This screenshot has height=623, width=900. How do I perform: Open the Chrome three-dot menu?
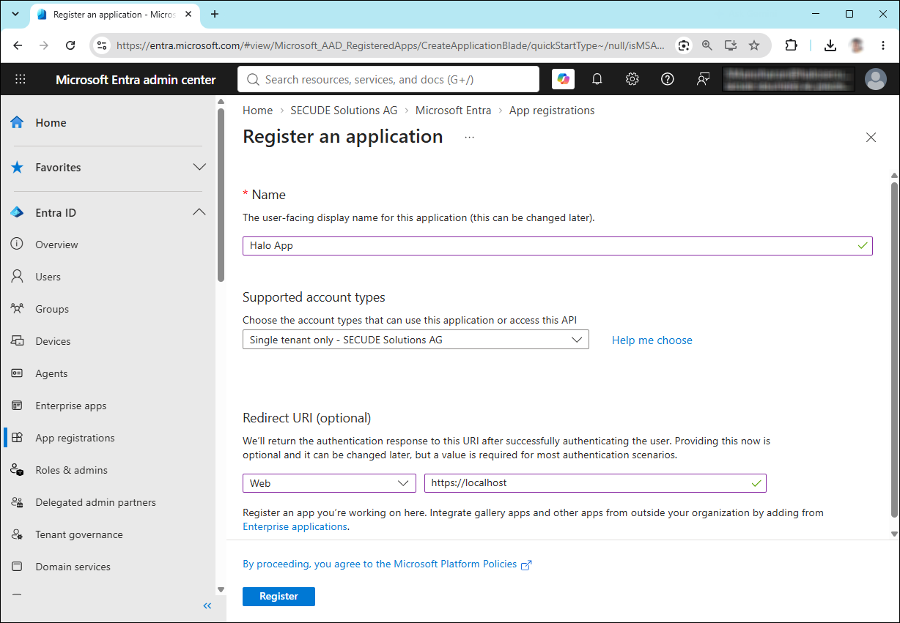pos(883,45)
